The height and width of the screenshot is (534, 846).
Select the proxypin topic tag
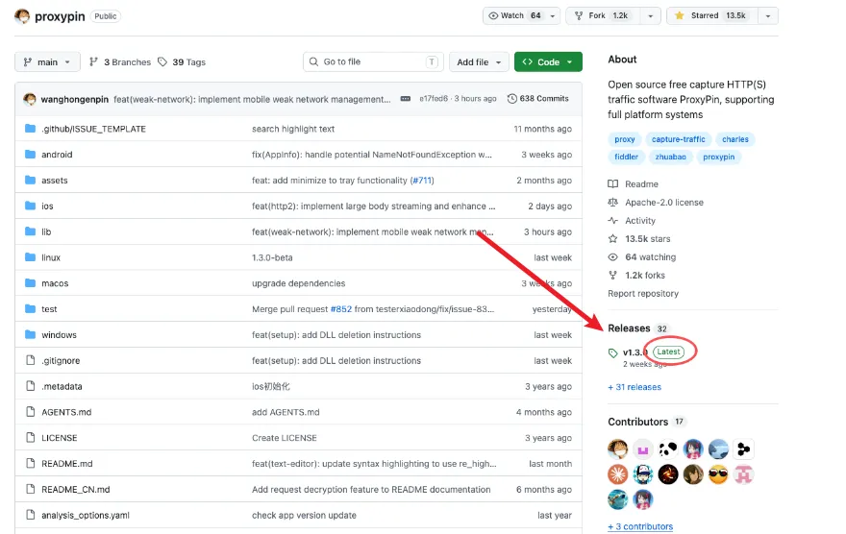[x=719, y=157]
